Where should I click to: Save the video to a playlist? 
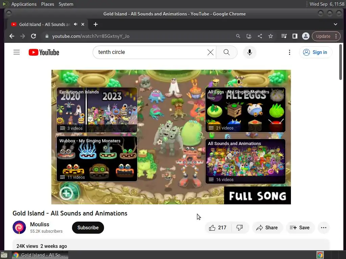click(x=300, y=228)
